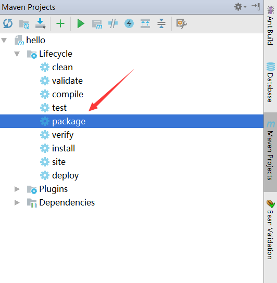The width and height of the screenshot is (277, 283).
Task: Click Execute Maven Goal icon
Action: click(97, 24)
